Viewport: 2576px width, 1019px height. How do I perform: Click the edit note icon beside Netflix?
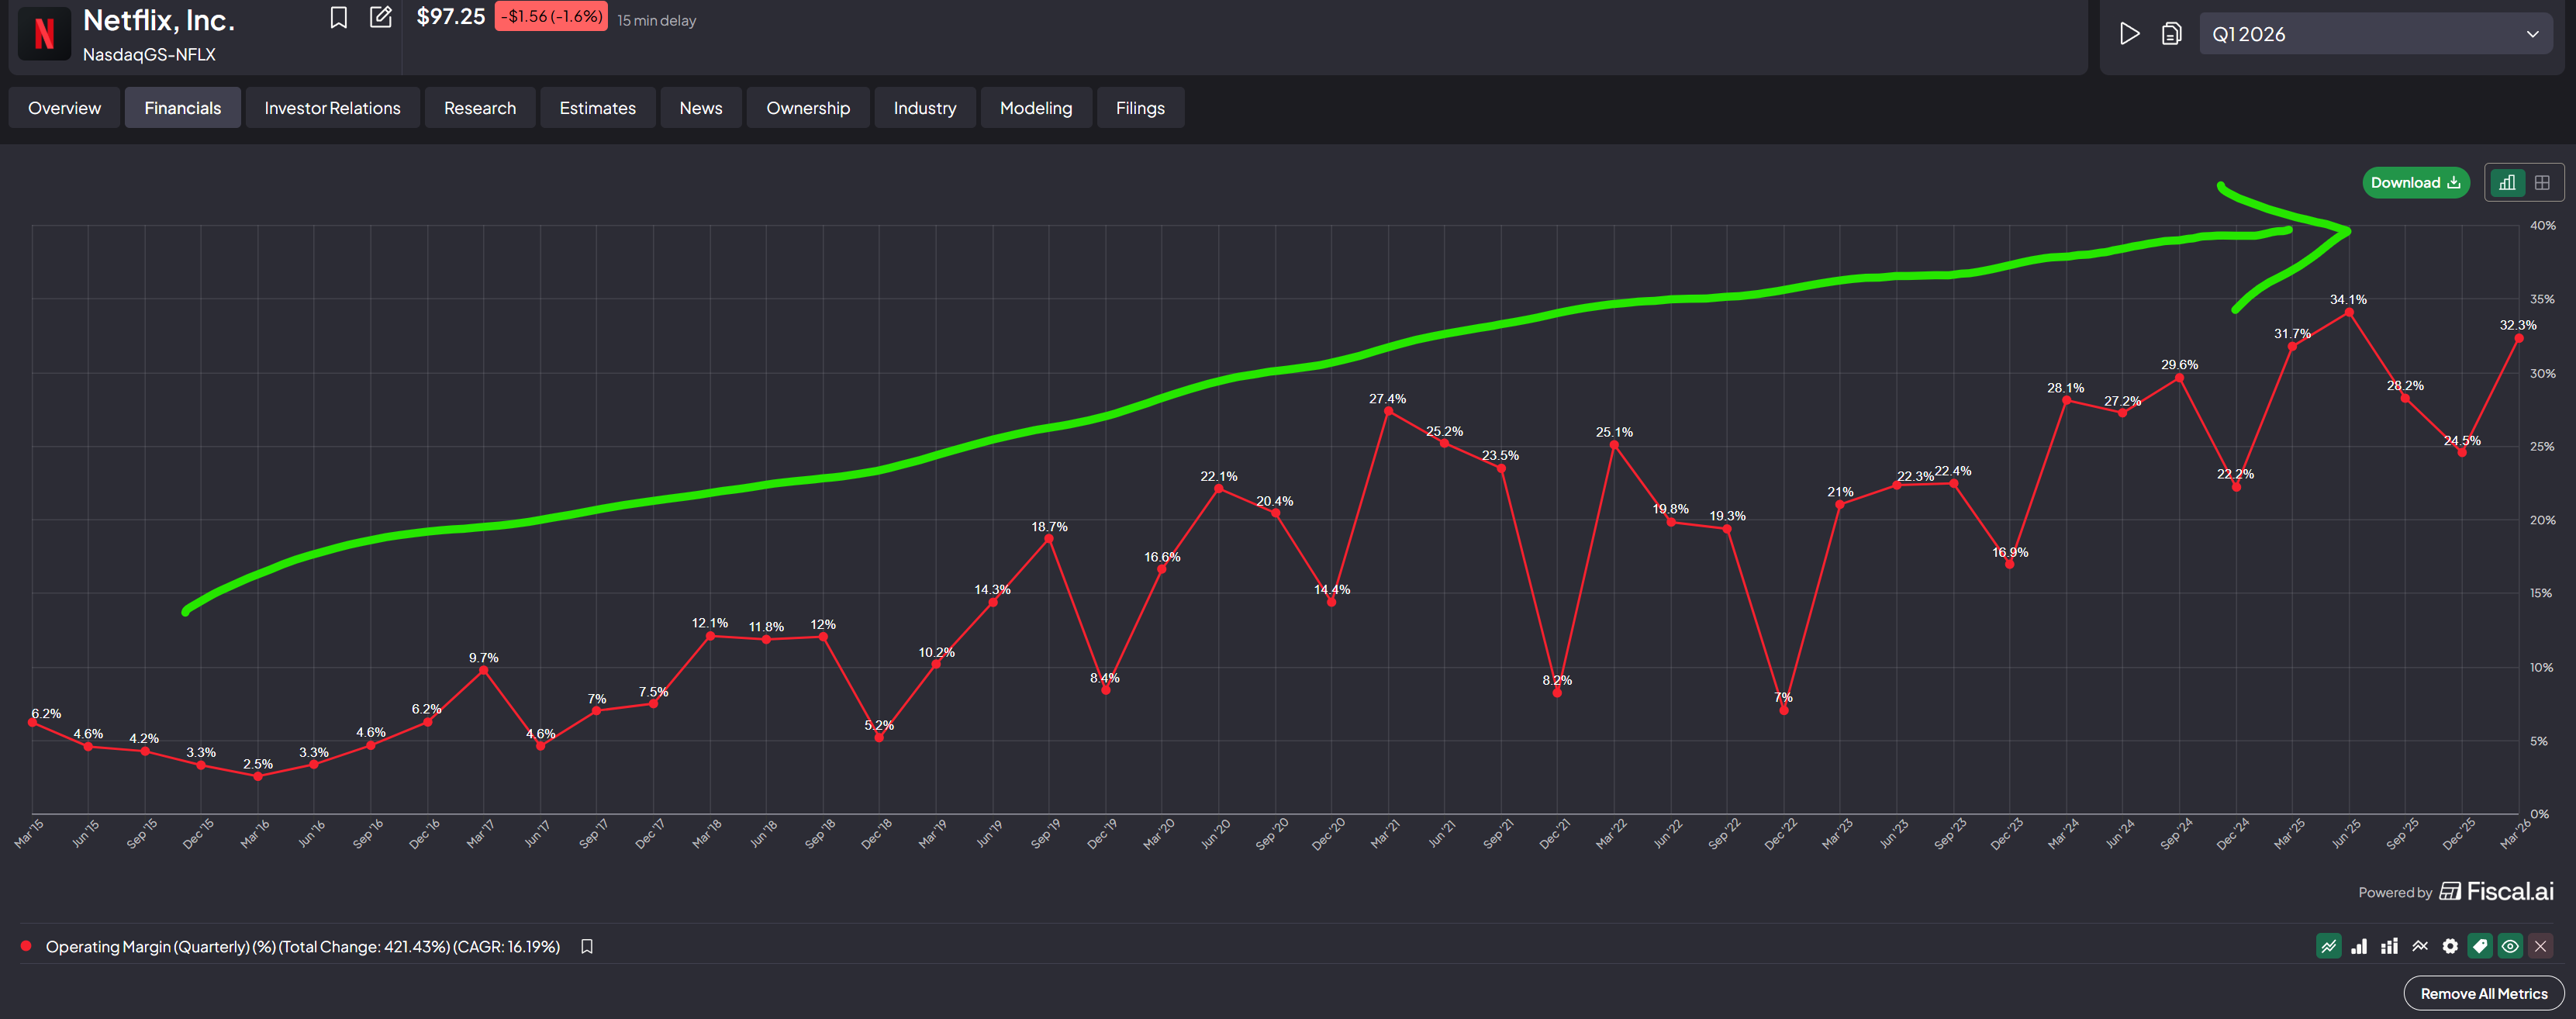(381, 18)
